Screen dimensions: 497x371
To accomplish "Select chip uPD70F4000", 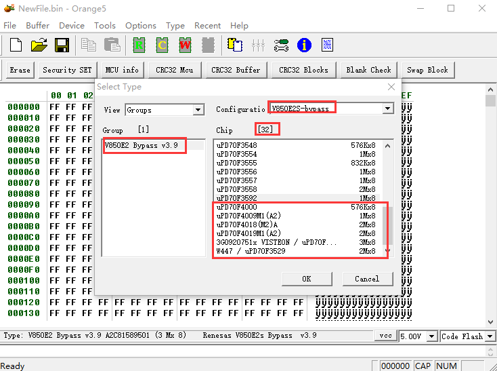I will tap(297, 208).
